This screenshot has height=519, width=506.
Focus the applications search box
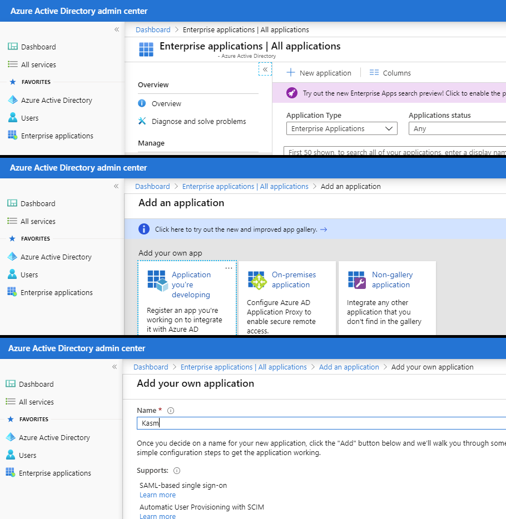[394, 152]
